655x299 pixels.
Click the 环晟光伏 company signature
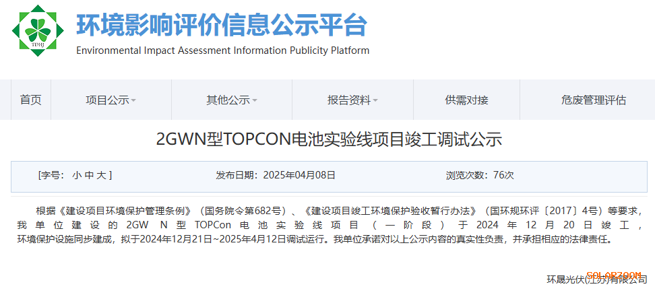(x=596, y=279)
